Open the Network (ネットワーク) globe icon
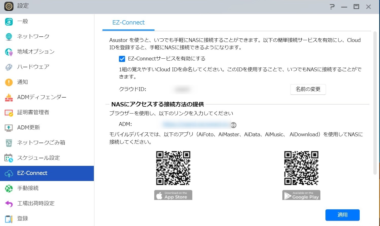 click(9, 37)
